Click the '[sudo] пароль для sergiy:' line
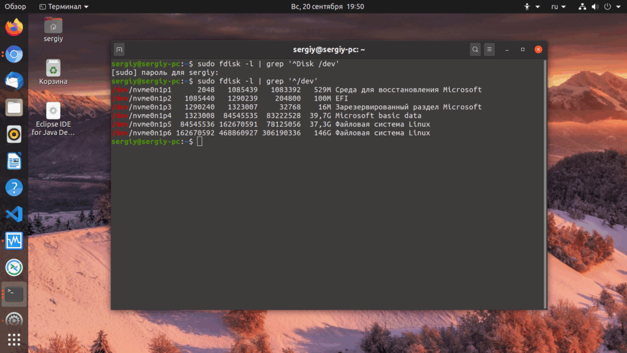This screenshot has height=353, width=627. pyautogui.click(x=165, y=72)
